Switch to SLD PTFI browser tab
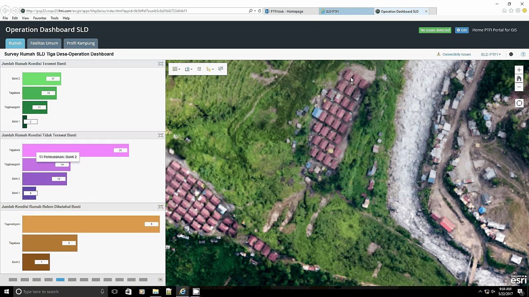Screen dimensions: 529x297 coord(346,11)
